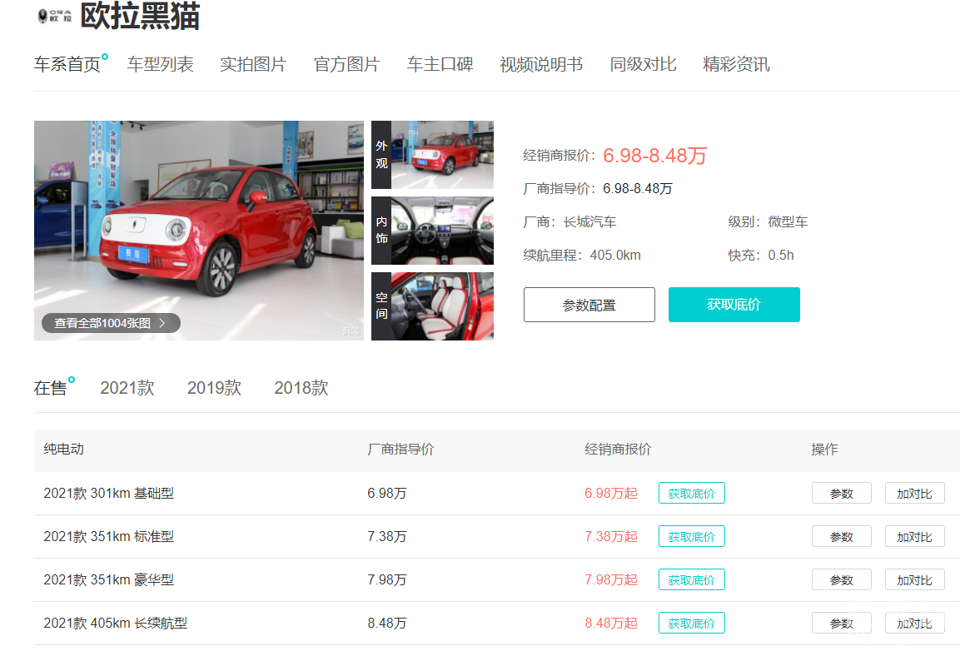Open the 外观 exterior thumbnail

[432, 155]
